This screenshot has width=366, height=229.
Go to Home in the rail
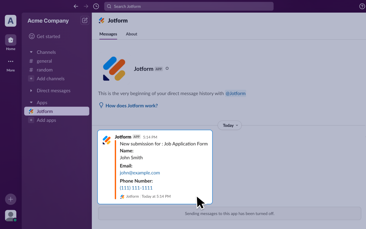(11, 42)
